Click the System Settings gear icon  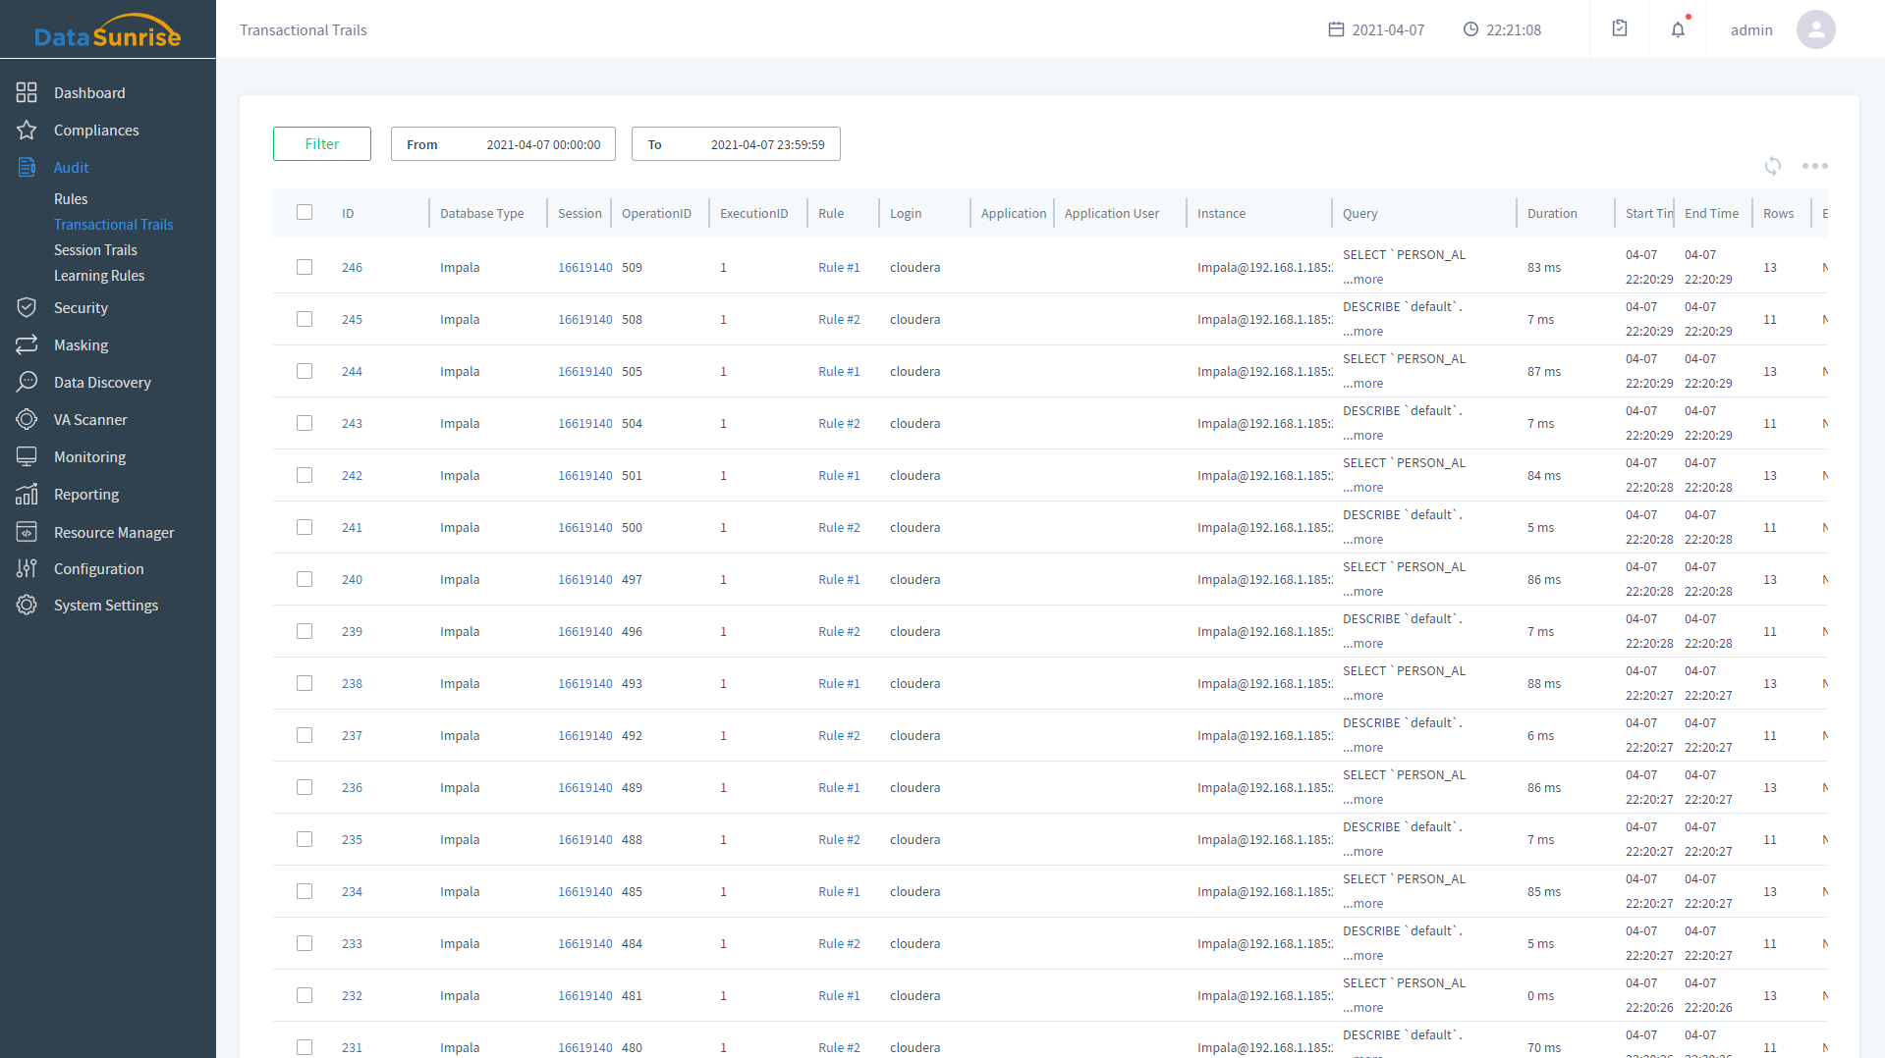point(27,606)
